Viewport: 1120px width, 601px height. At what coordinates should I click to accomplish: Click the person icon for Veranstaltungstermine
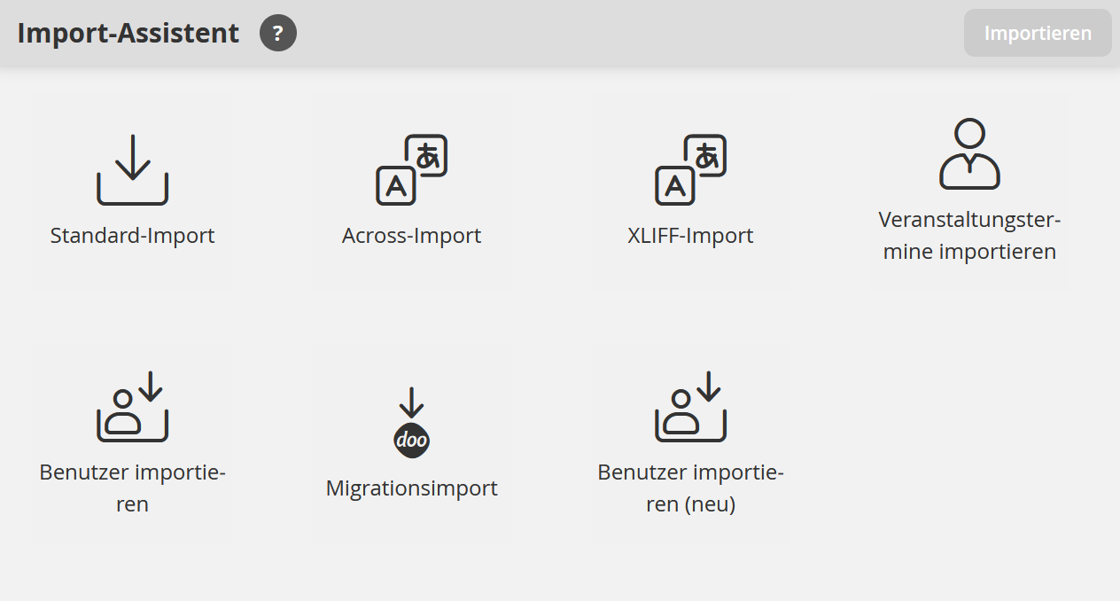(x=969, y=154)
